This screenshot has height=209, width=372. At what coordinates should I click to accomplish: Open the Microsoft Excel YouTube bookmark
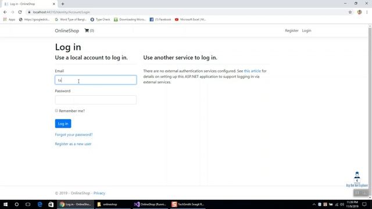[x=190, y=19]
